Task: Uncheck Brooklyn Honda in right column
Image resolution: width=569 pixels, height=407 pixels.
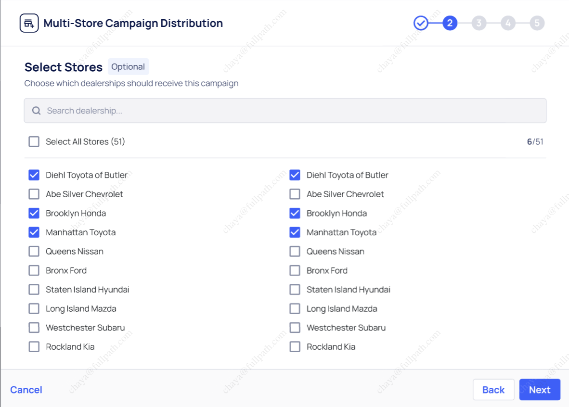Action: 295,213
